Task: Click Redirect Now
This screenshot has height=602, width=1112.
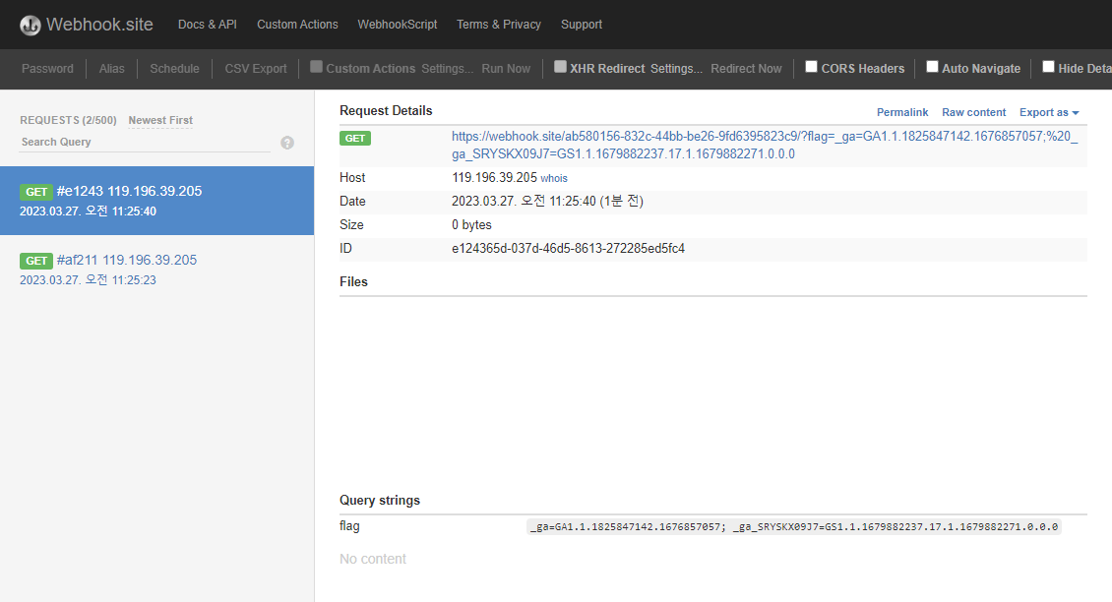Action: click(x=746, y=69)
